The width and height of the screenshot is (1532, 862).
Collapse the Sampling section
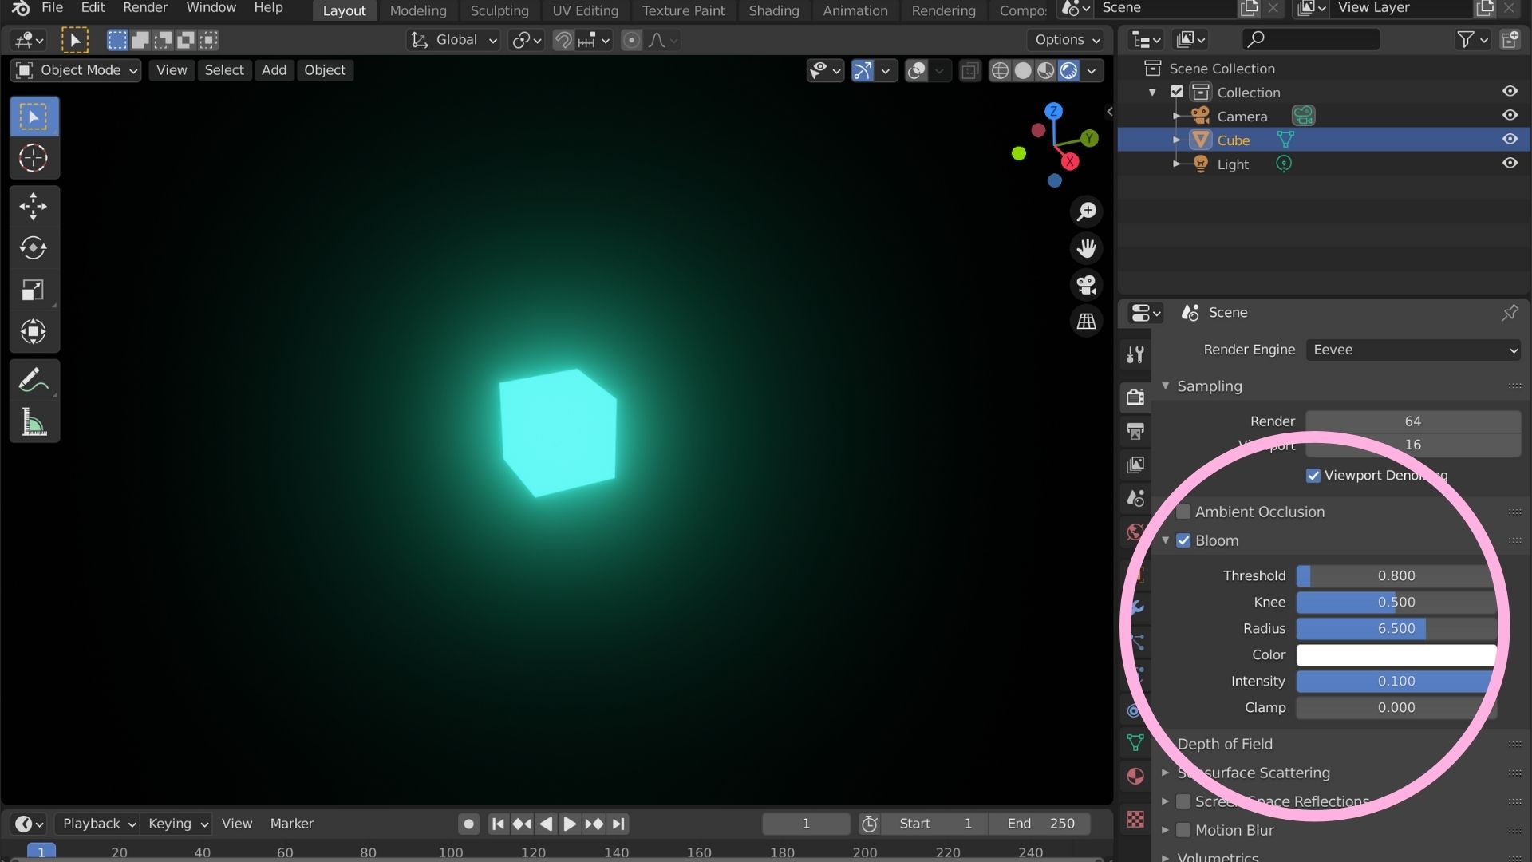click(1166, 386)
